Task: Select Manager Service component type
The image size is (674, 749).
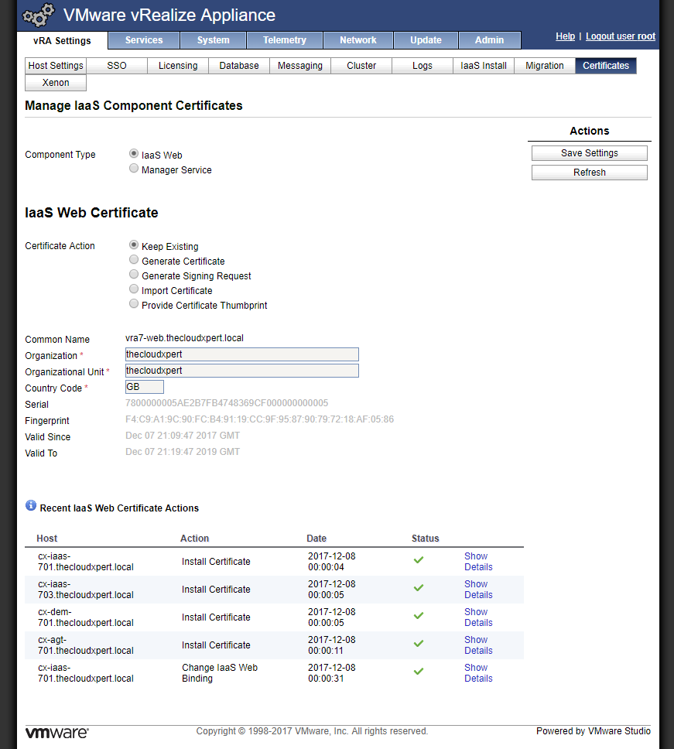Action: [x=134, y=169]
